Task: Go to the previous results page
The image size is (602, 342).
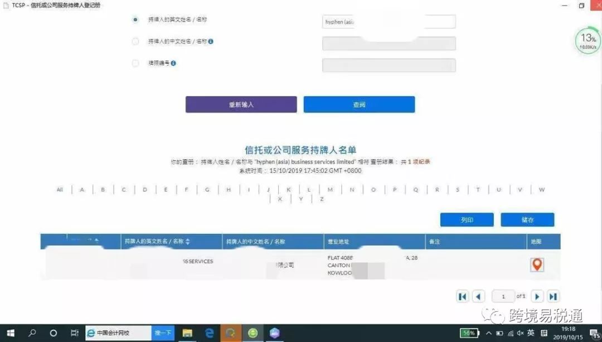Action: click(478, 297)
